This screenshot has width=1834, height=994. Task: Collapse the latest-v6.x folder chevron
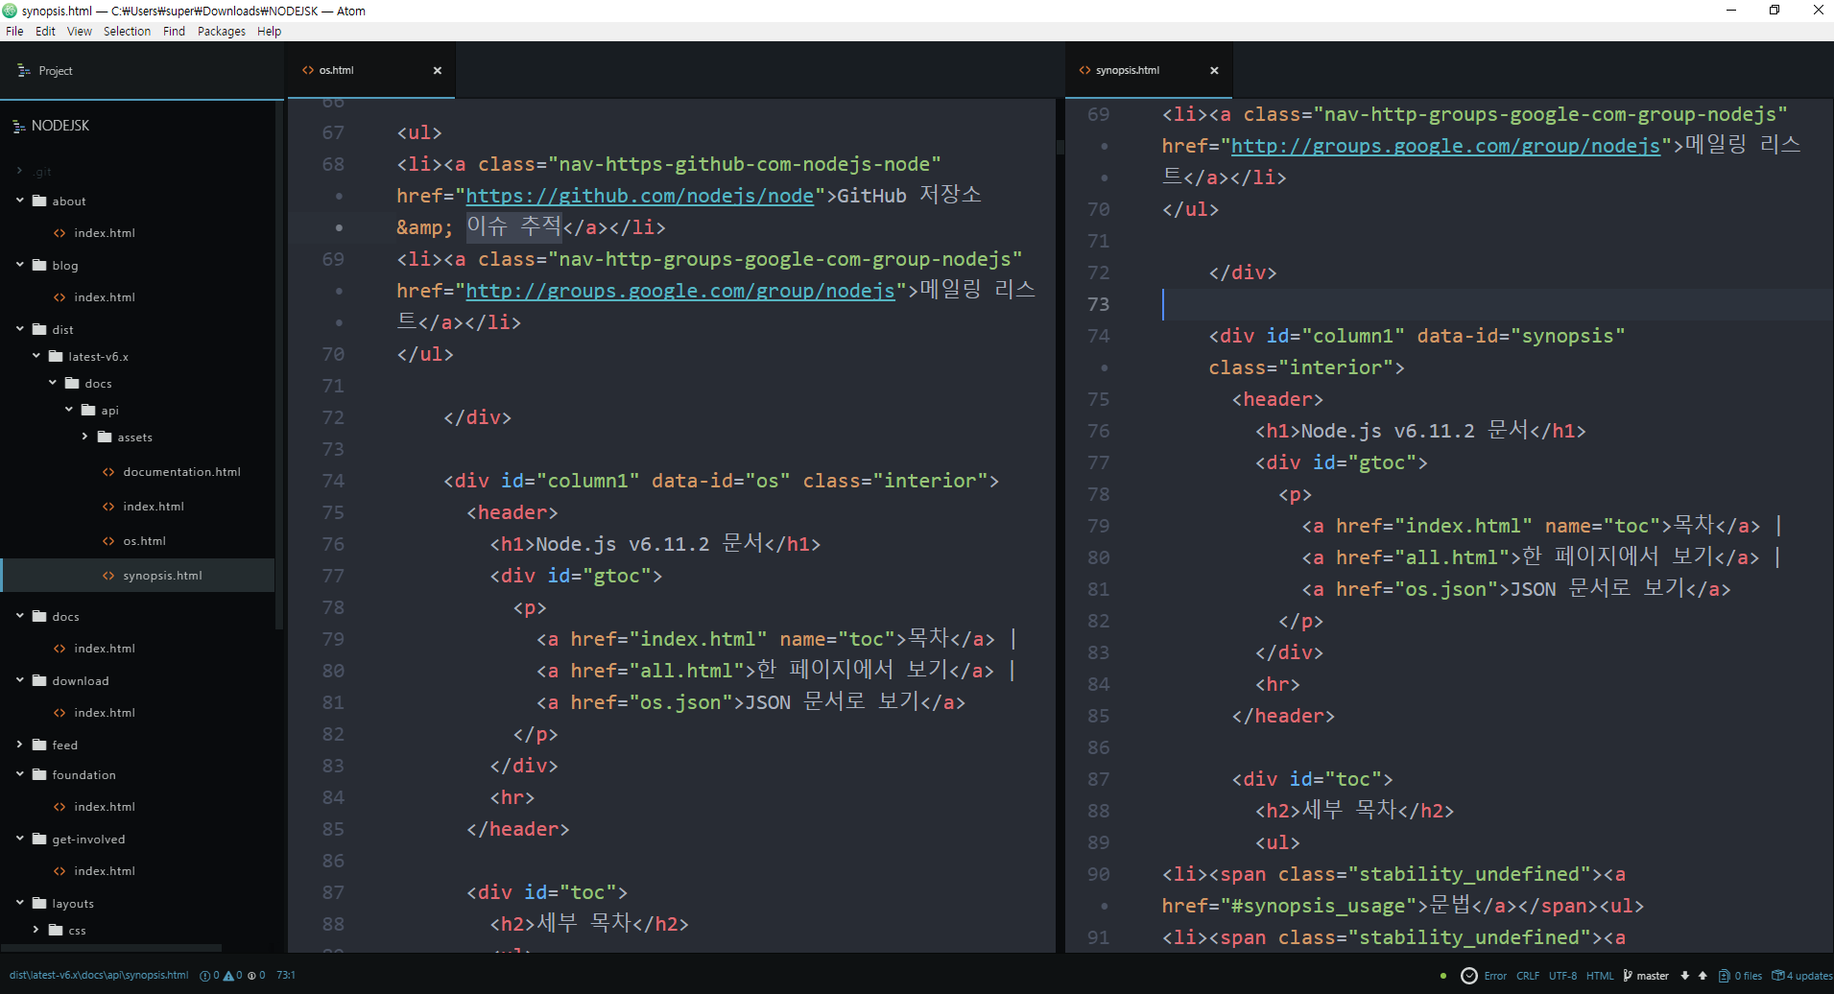[x=36, y=356]
